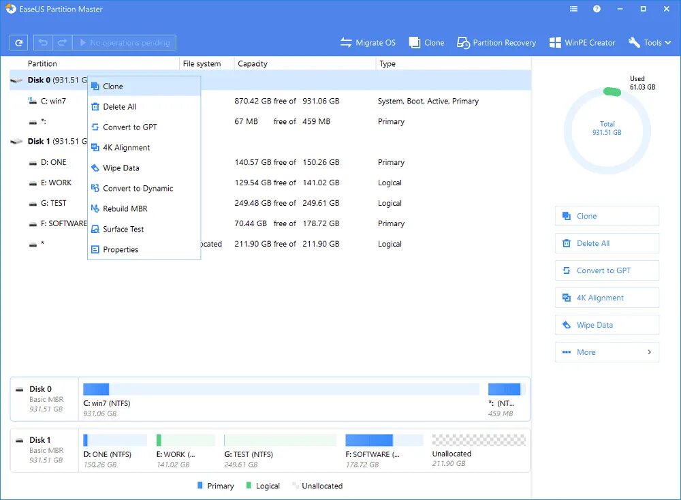681x500 pixels.
Task: Click Properties icon in context menu
Action: click(95, 249)
